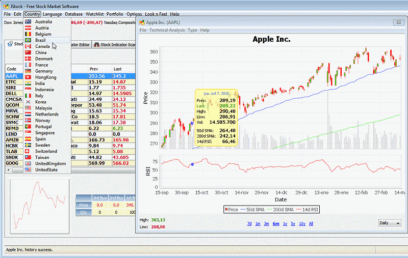Click the Code column header
This screenshot has width=408, height=258.
coord(14,69)
